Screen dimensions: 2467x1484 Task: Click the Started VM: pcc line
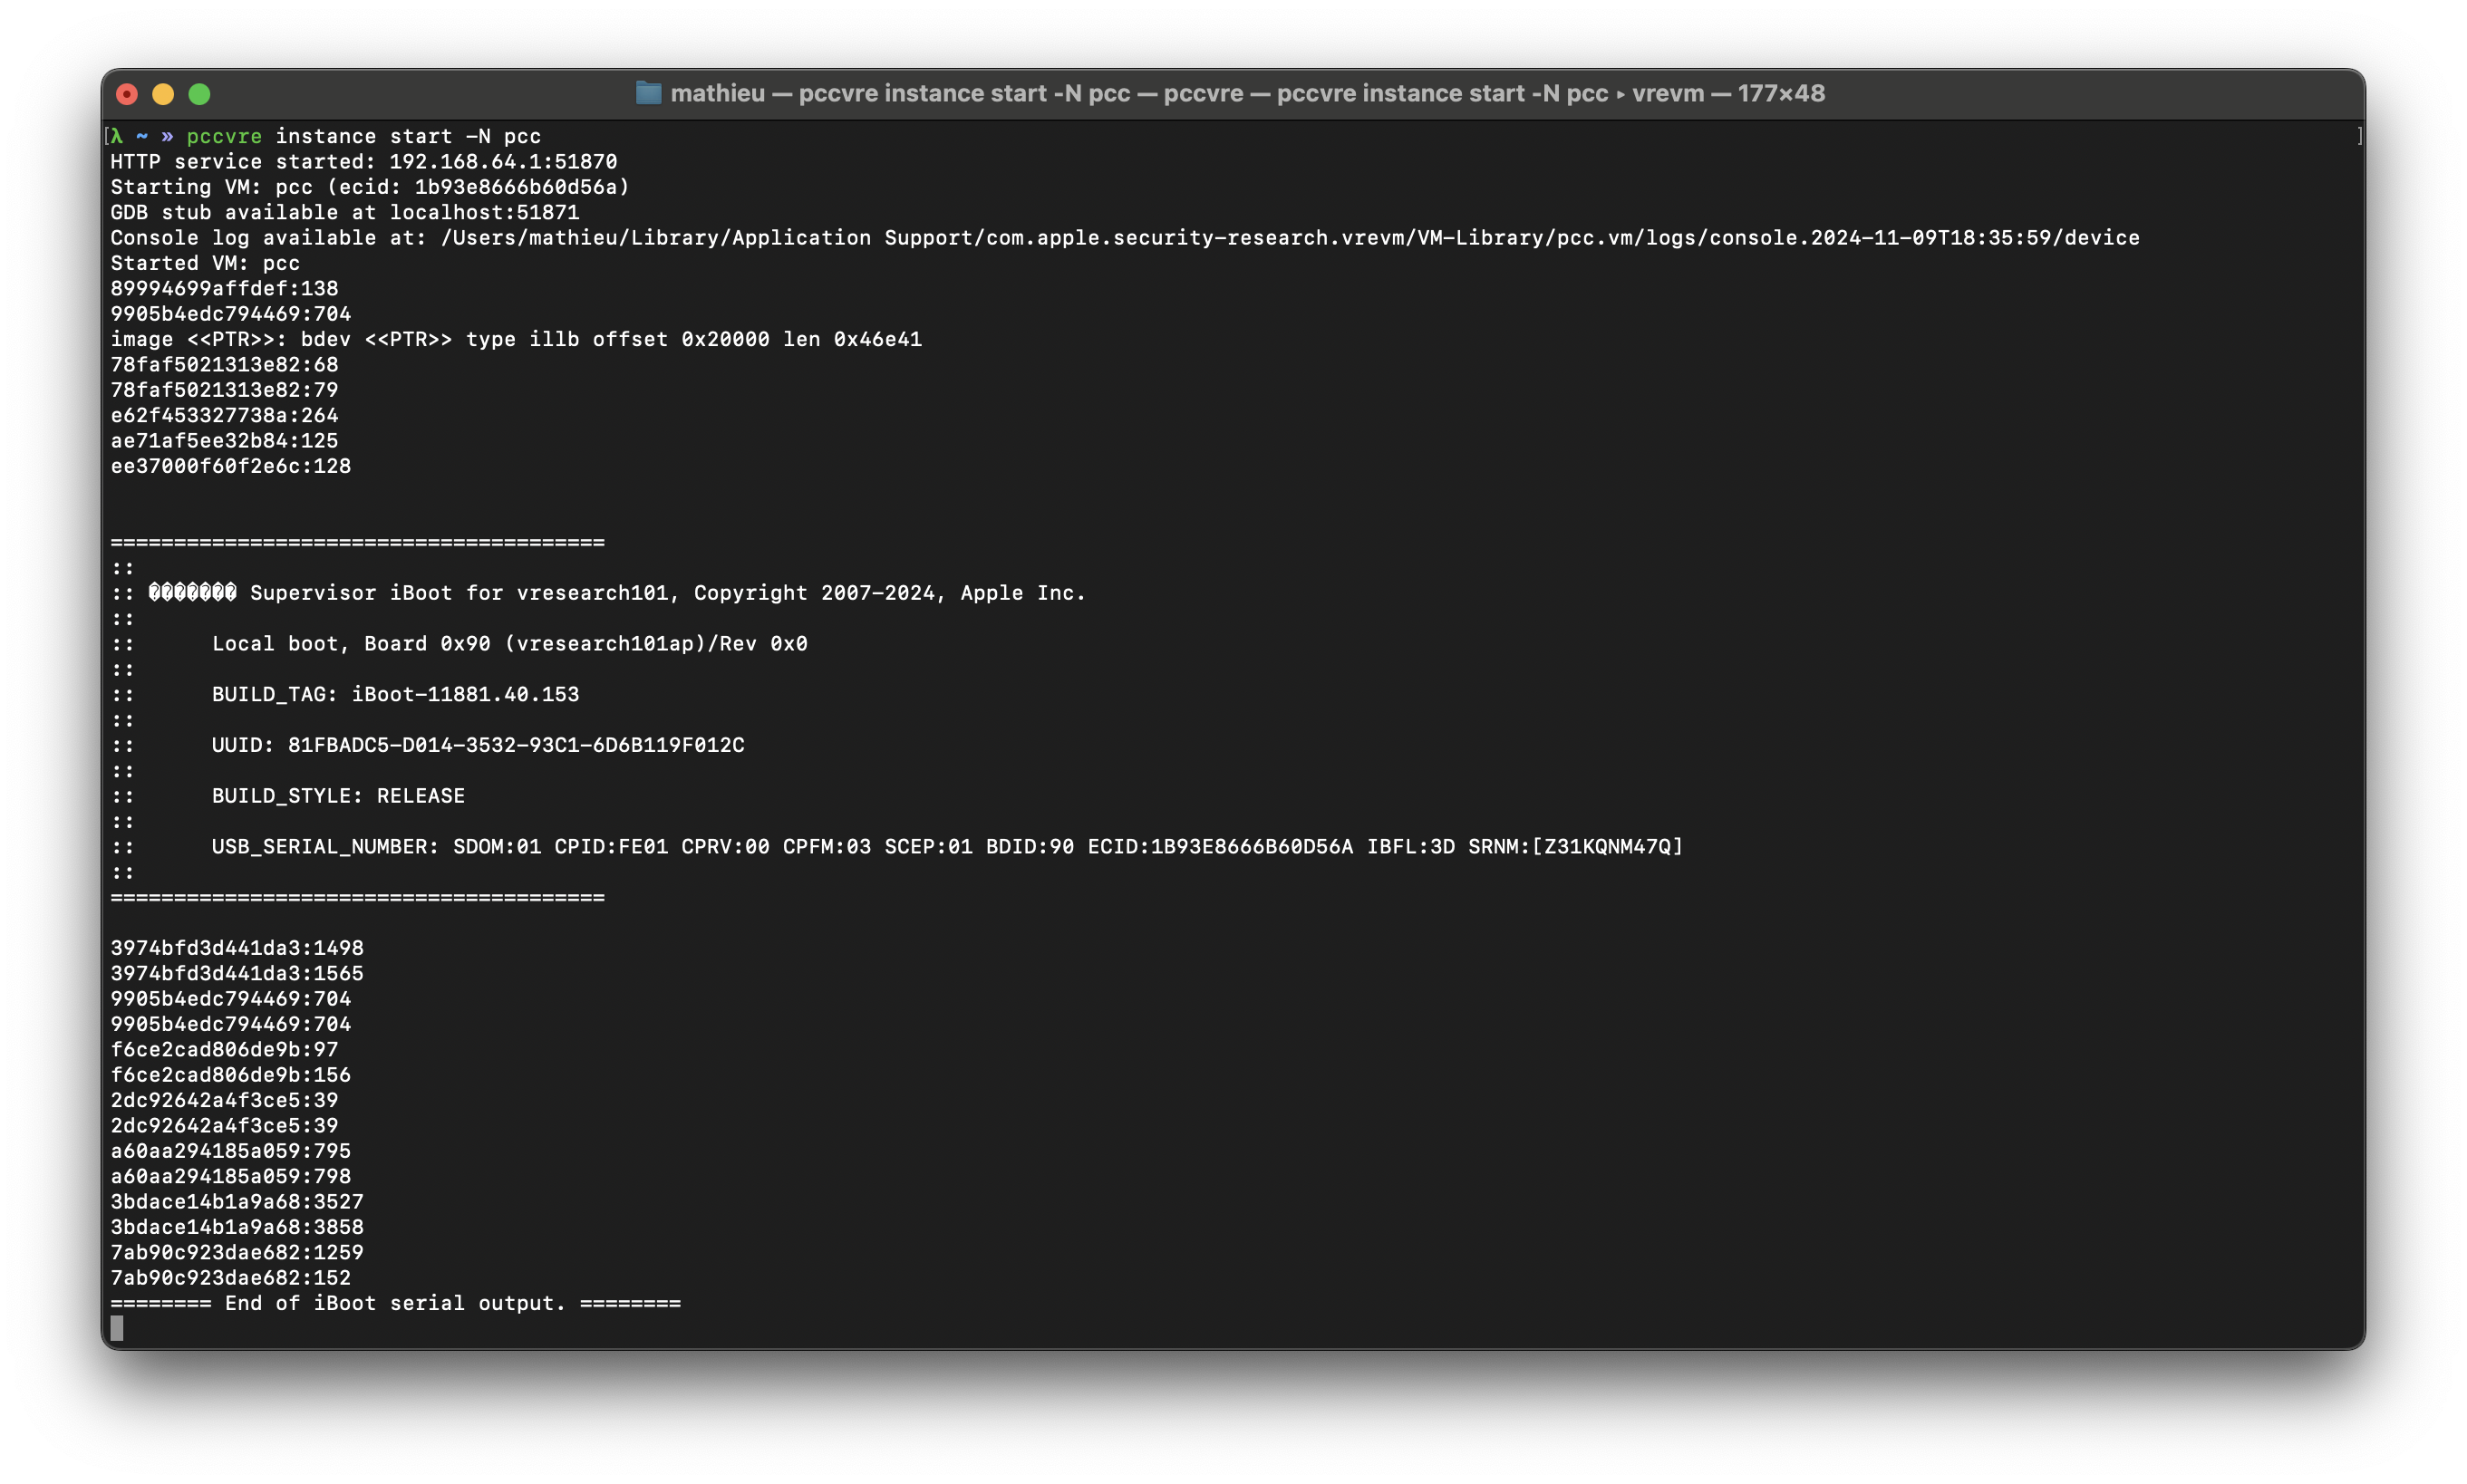click(x=204, y=262)
